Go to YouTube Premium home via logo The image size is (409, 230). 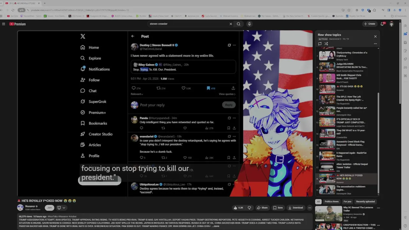[x=17, y=24]
